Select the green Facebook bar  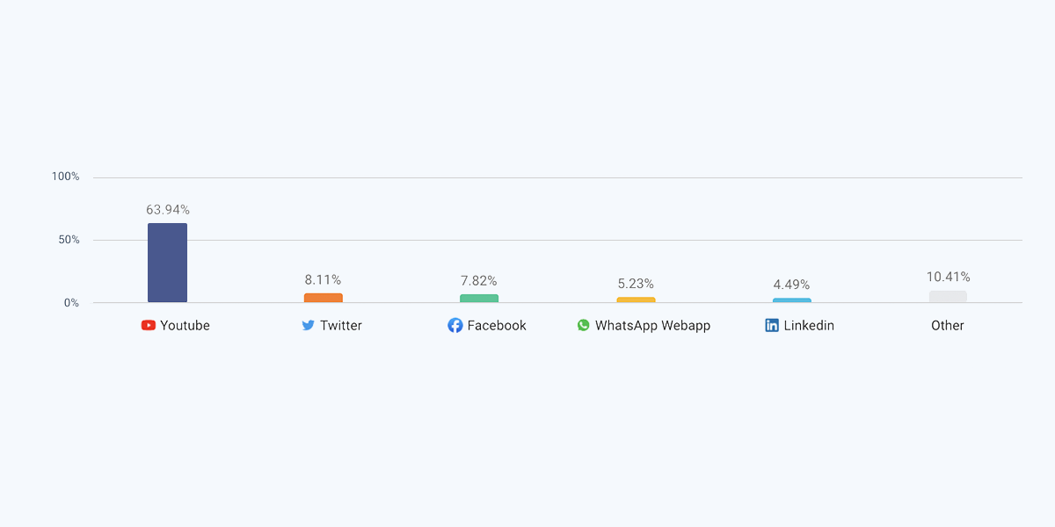click(x=479, y=299)
